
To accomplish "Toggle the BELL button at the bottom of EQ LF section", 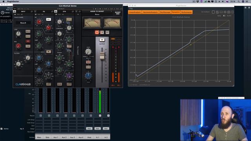I will 49,84.
